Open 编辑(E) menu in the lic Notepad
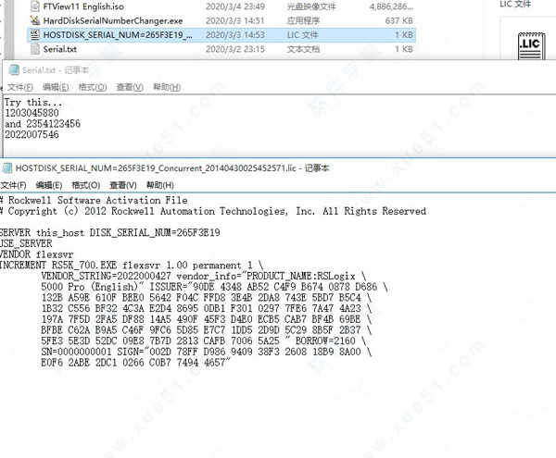This screenshot has height=458, width=556. click(x=49, y=185)
